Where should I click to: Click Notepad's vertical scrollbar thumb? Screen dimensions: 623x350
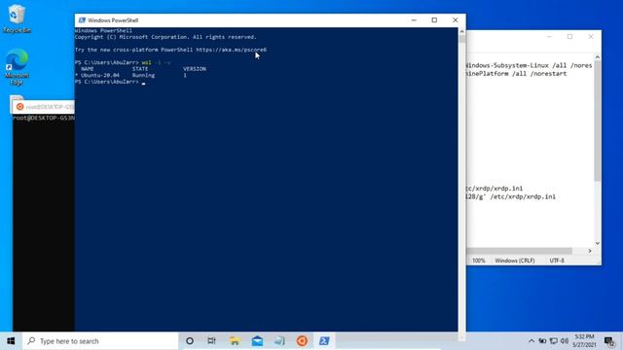597,121
